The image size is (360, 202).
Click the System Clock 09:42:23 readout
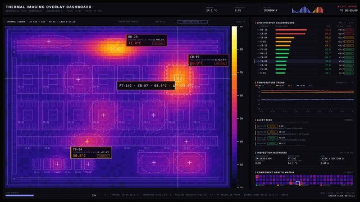pos(341,196)
